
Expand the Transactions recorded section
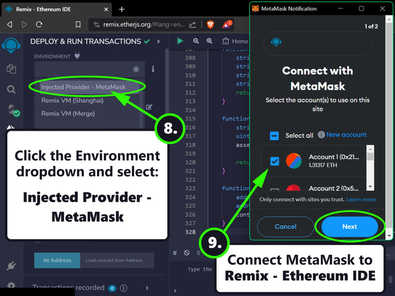point(146,288)
